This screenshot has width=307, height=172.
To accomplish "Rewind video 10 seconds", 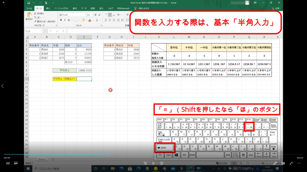I will (x=145, y=163).
